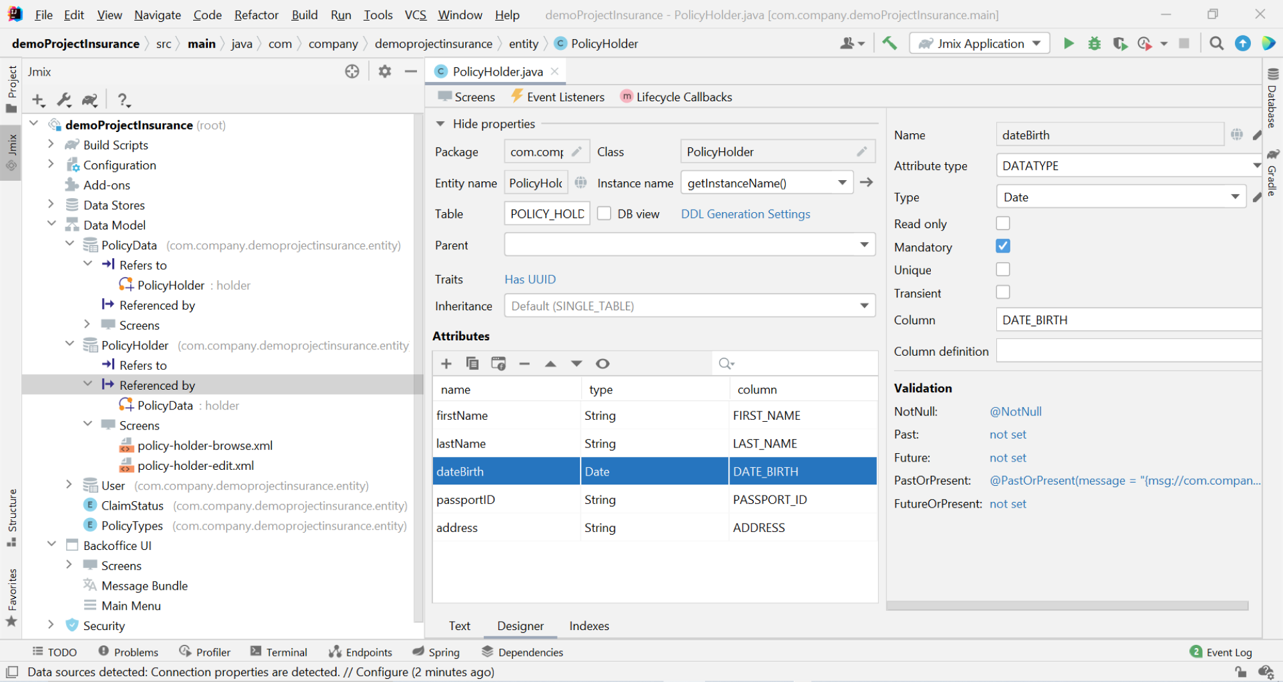Run with Coverage shield icon
1283x682 pixels.
point(1120,44)
